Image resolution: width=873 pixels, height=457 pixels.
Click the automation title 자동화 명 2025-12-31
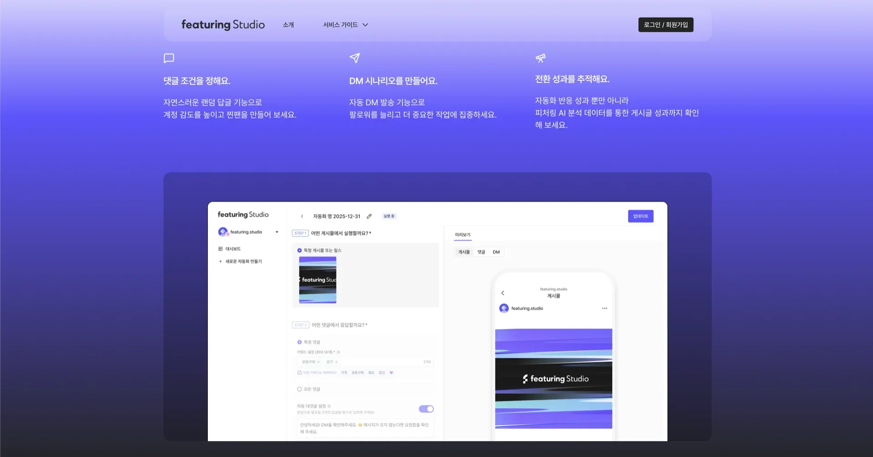pos(336,216)
